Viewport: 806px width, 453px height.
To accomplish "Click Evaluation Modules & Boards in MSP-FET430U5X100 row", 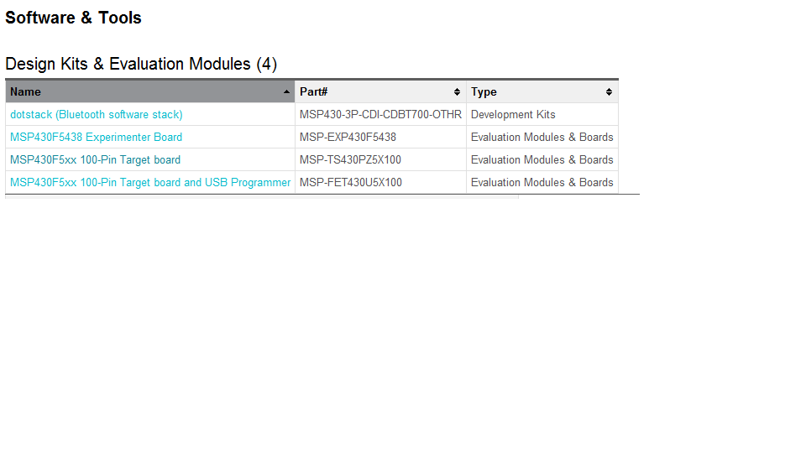I will [x=542, y=182].
